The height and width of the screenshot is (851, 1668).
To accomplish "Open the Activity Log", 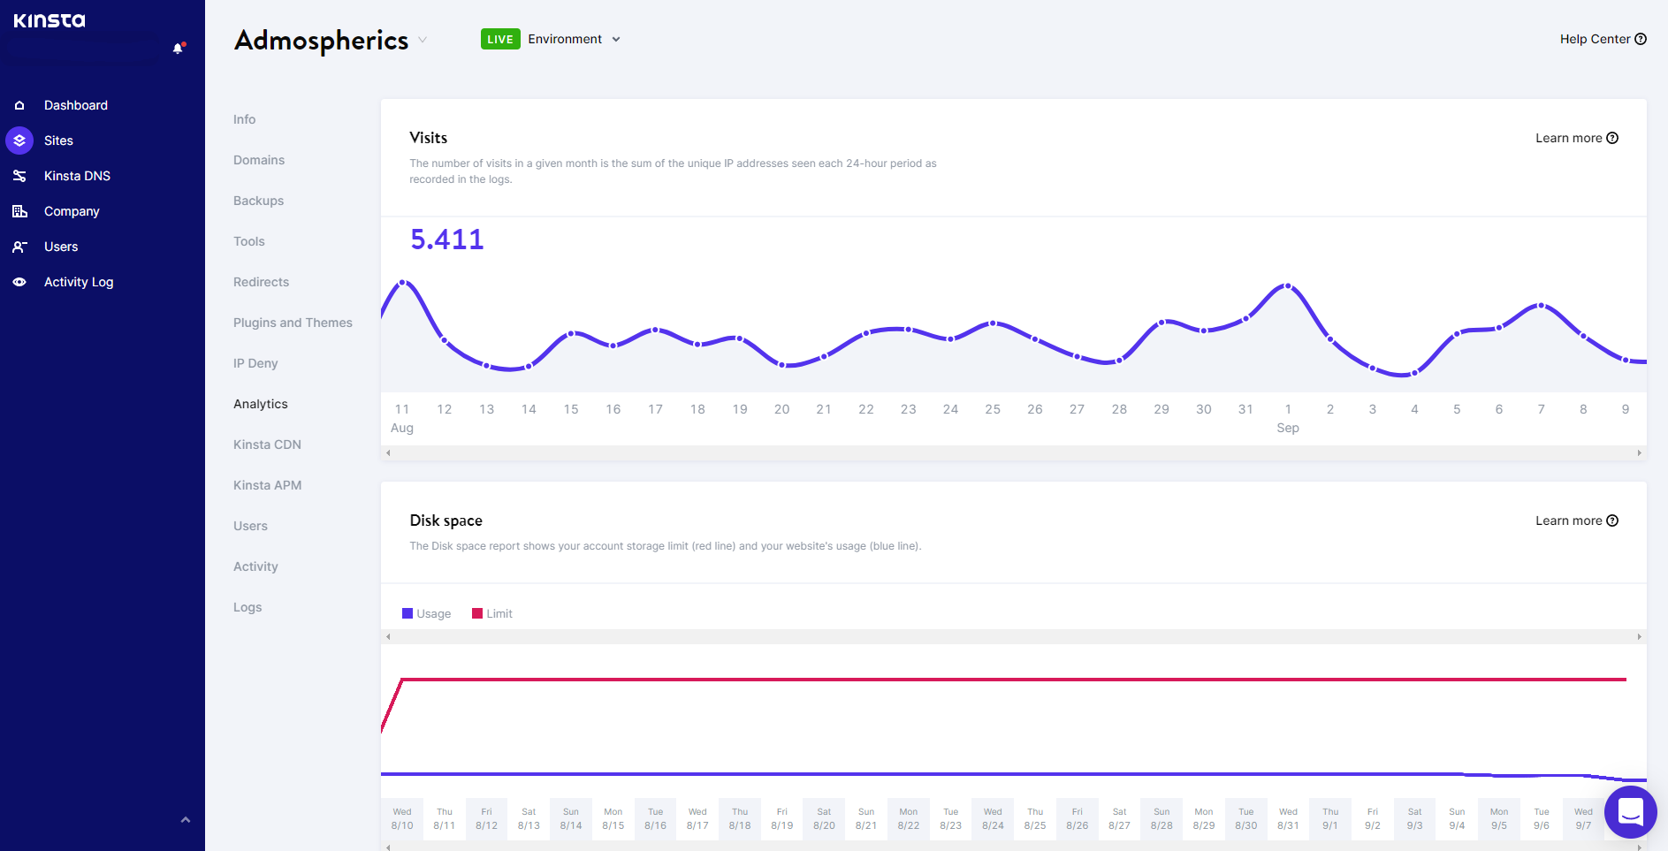I will tap(79, 282).
